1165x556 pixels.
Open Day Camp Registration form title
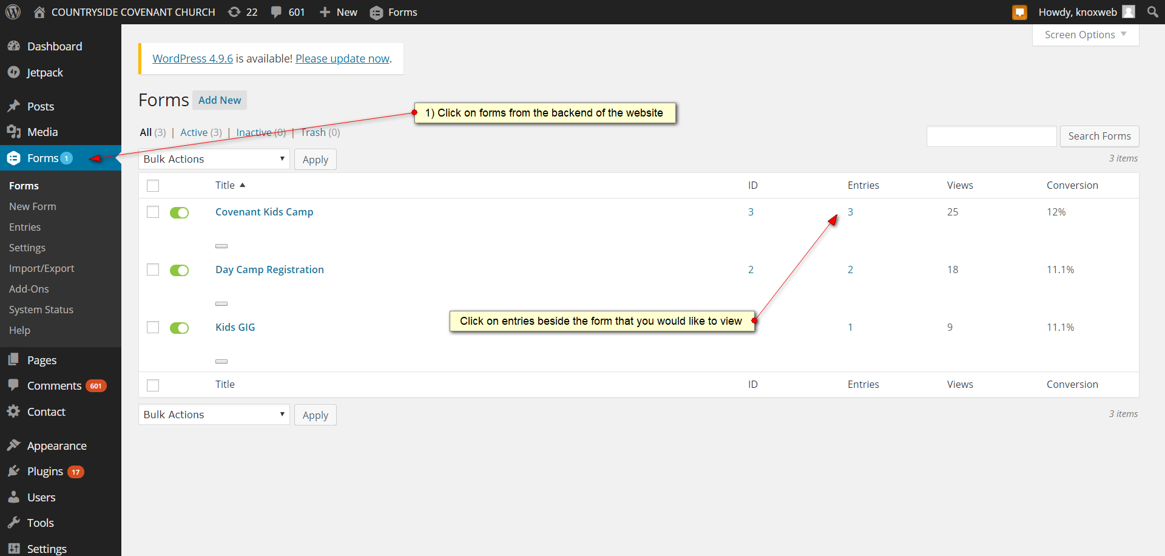[x=269, y=270]
